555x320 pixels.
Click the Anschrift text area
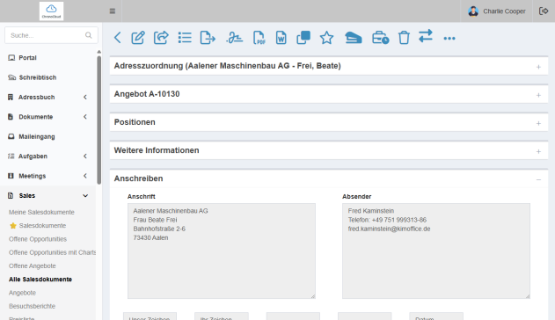click(x=222, y=251)
